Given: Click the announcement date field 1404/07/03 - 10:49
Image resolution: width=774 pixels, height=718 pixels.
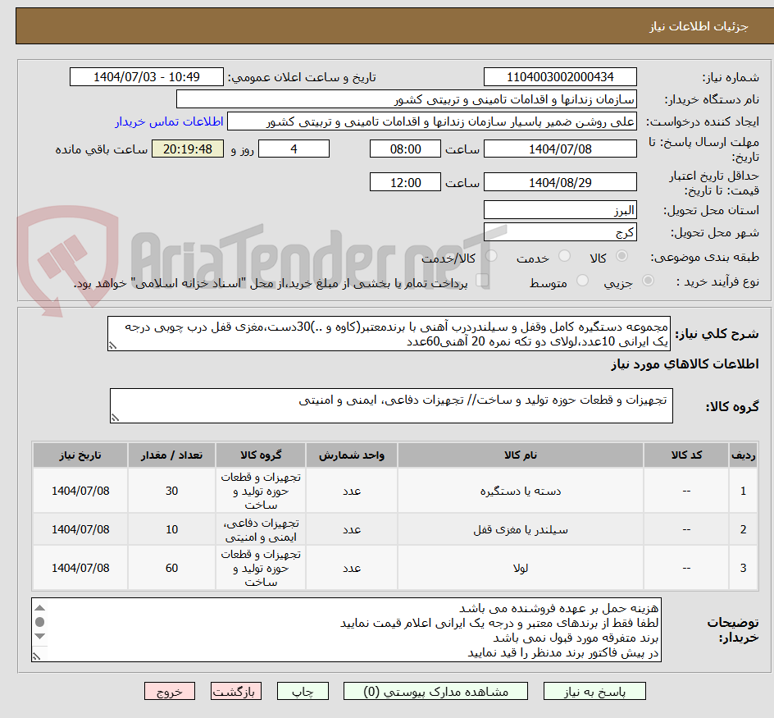Looking at the screenshot, I should pos(147,77).
